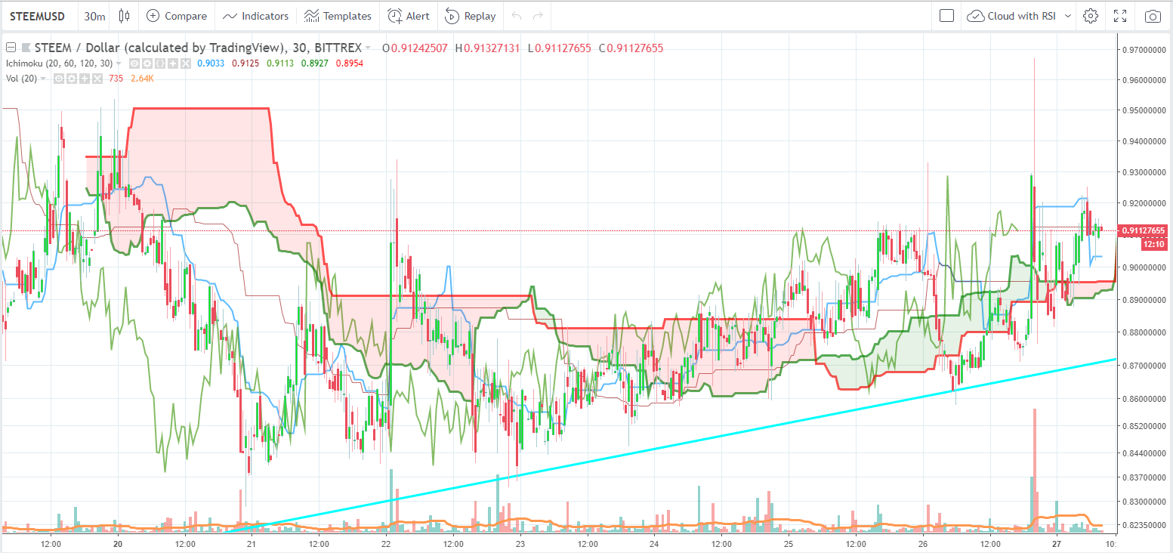Click date label 20 on time axis

tap(118, 543)
